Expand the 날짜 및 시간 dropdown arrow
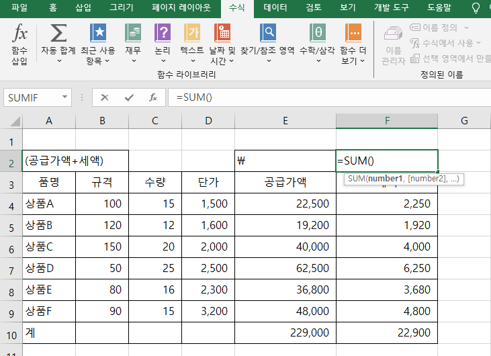Image resolution: width=491 pixels, height=356 pixels. (x=232, y=60)
